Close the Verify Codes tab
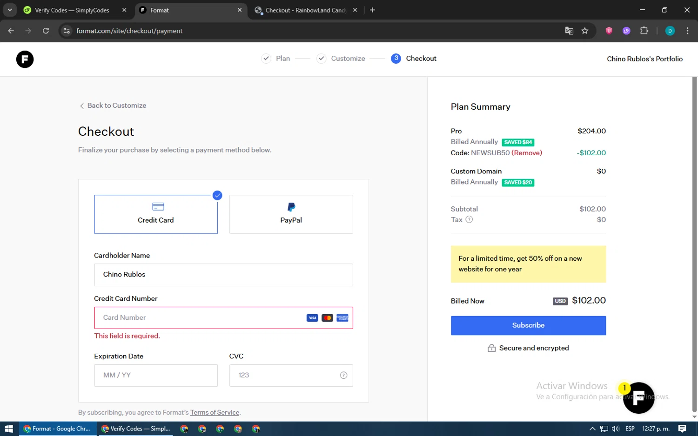The image size is (698, 436). click(x=124, y=10)
